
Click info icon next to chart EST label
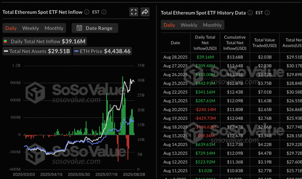click(104, 12)
